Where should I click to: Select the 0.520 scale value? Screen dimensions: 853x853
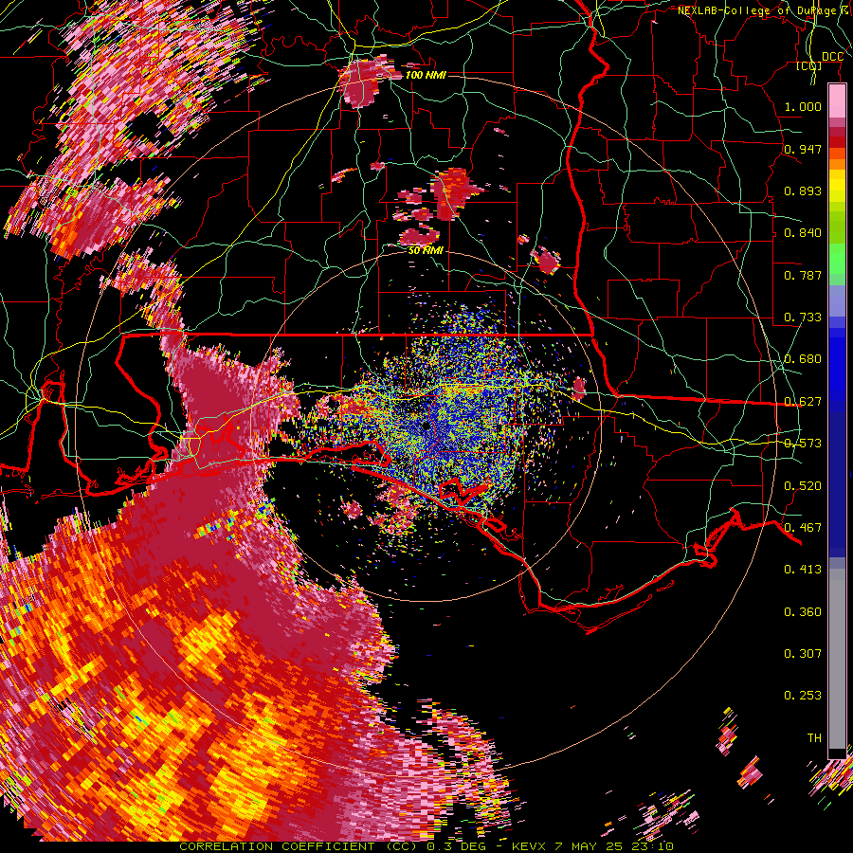click(x=803, y=486)
